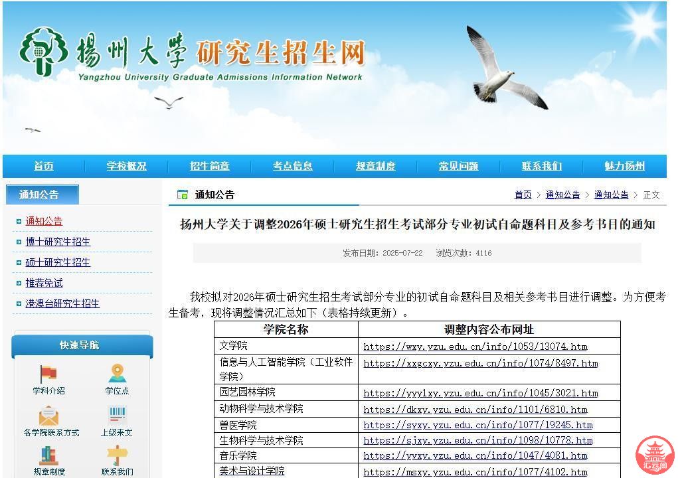This screenshot has height=478, width=678.
Task: Open 博士研究生招生 sidebar link
Action: pyautogui.click(x=58, y=242)
